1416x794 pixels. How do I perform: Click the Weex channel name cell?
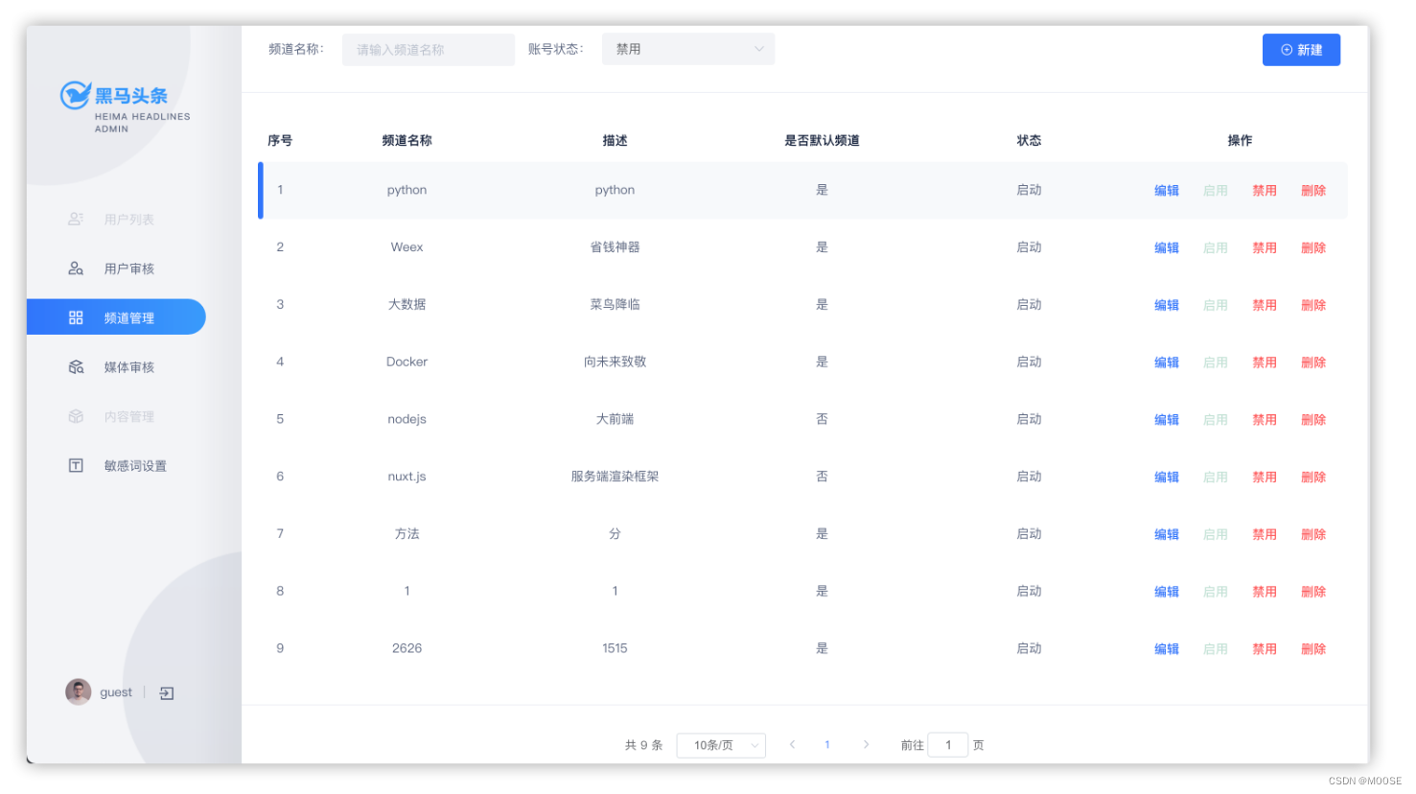406,247
